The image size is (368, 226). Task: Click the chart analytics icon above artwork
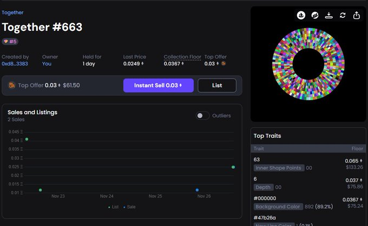(x=315, y=15)
